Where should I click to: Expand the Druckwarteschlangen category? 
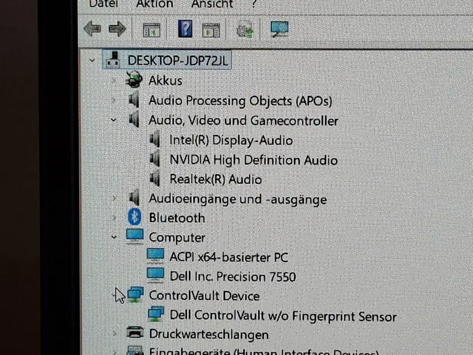click(114, 334)
